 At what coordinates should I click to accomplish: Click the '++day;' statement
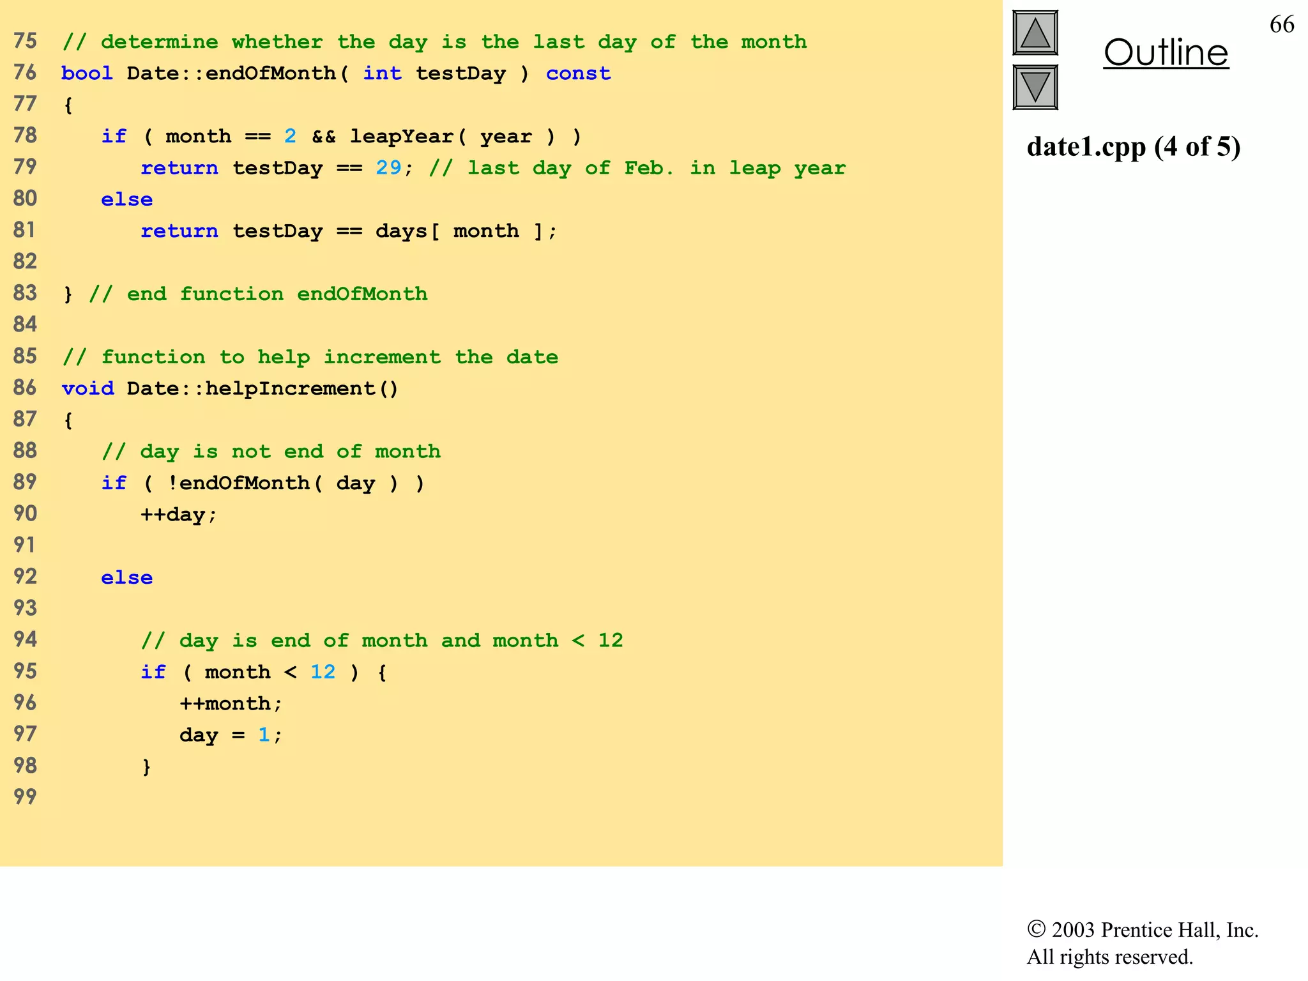(x=179, y=515)
